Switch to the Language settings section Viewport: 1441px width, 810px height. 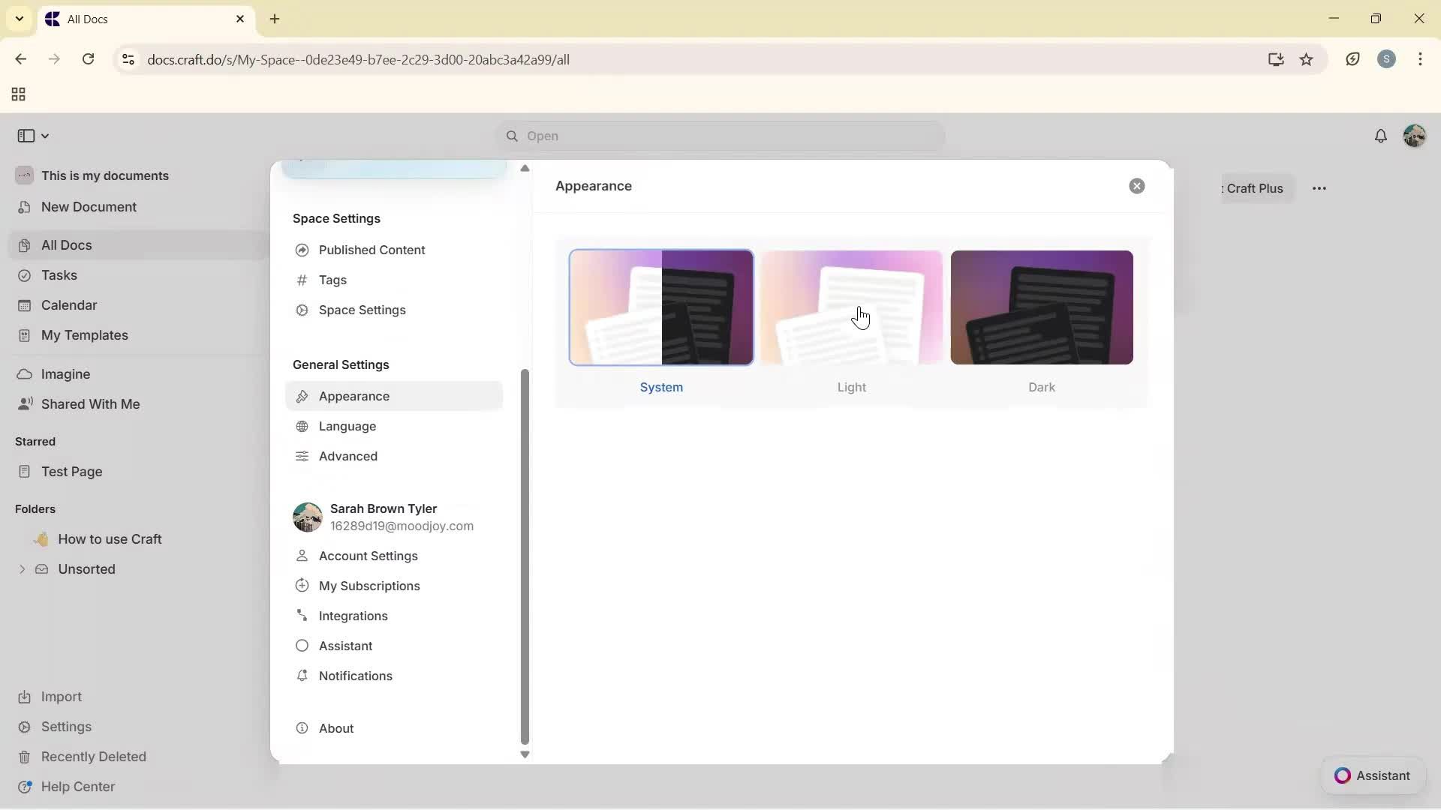[347, 426]
